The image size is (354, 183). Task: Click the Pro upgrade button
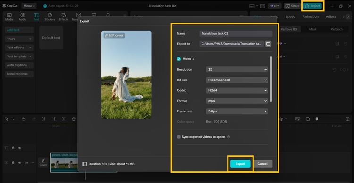[275, 6]
